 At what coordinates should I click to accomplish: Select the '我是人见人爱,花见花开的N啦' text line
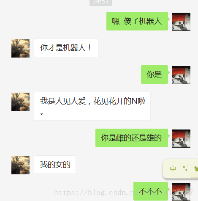(x=92, y=101)
